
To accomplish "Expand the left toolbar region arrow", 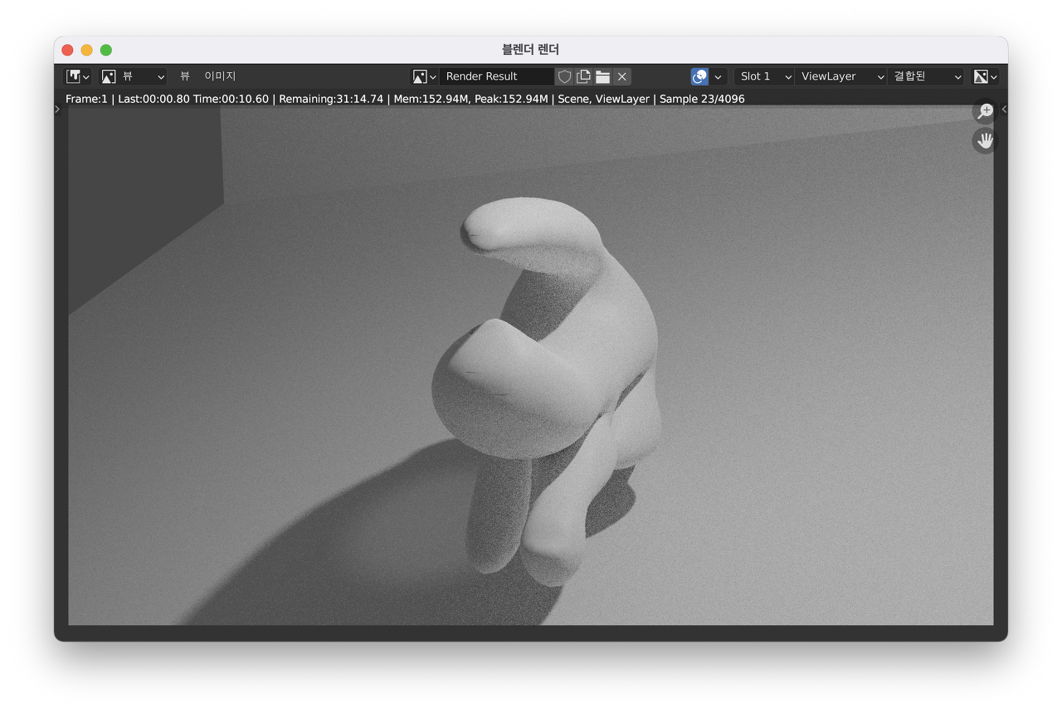I will point(57,109).
